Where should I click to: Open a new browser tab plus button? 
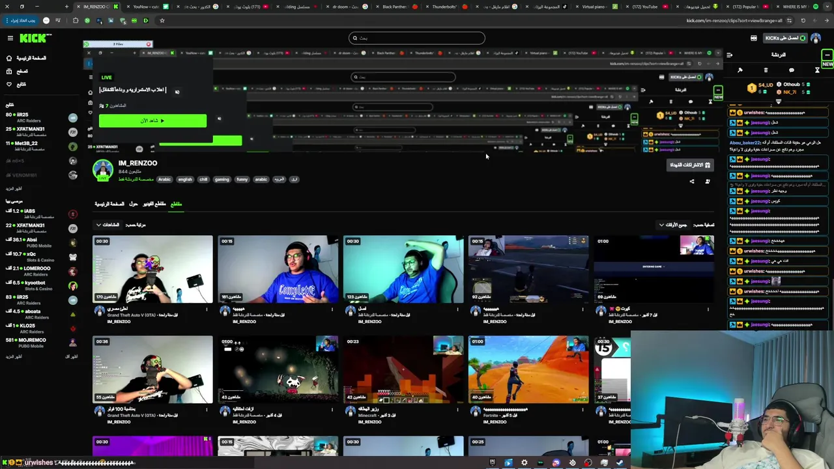[x=66, y=7]
